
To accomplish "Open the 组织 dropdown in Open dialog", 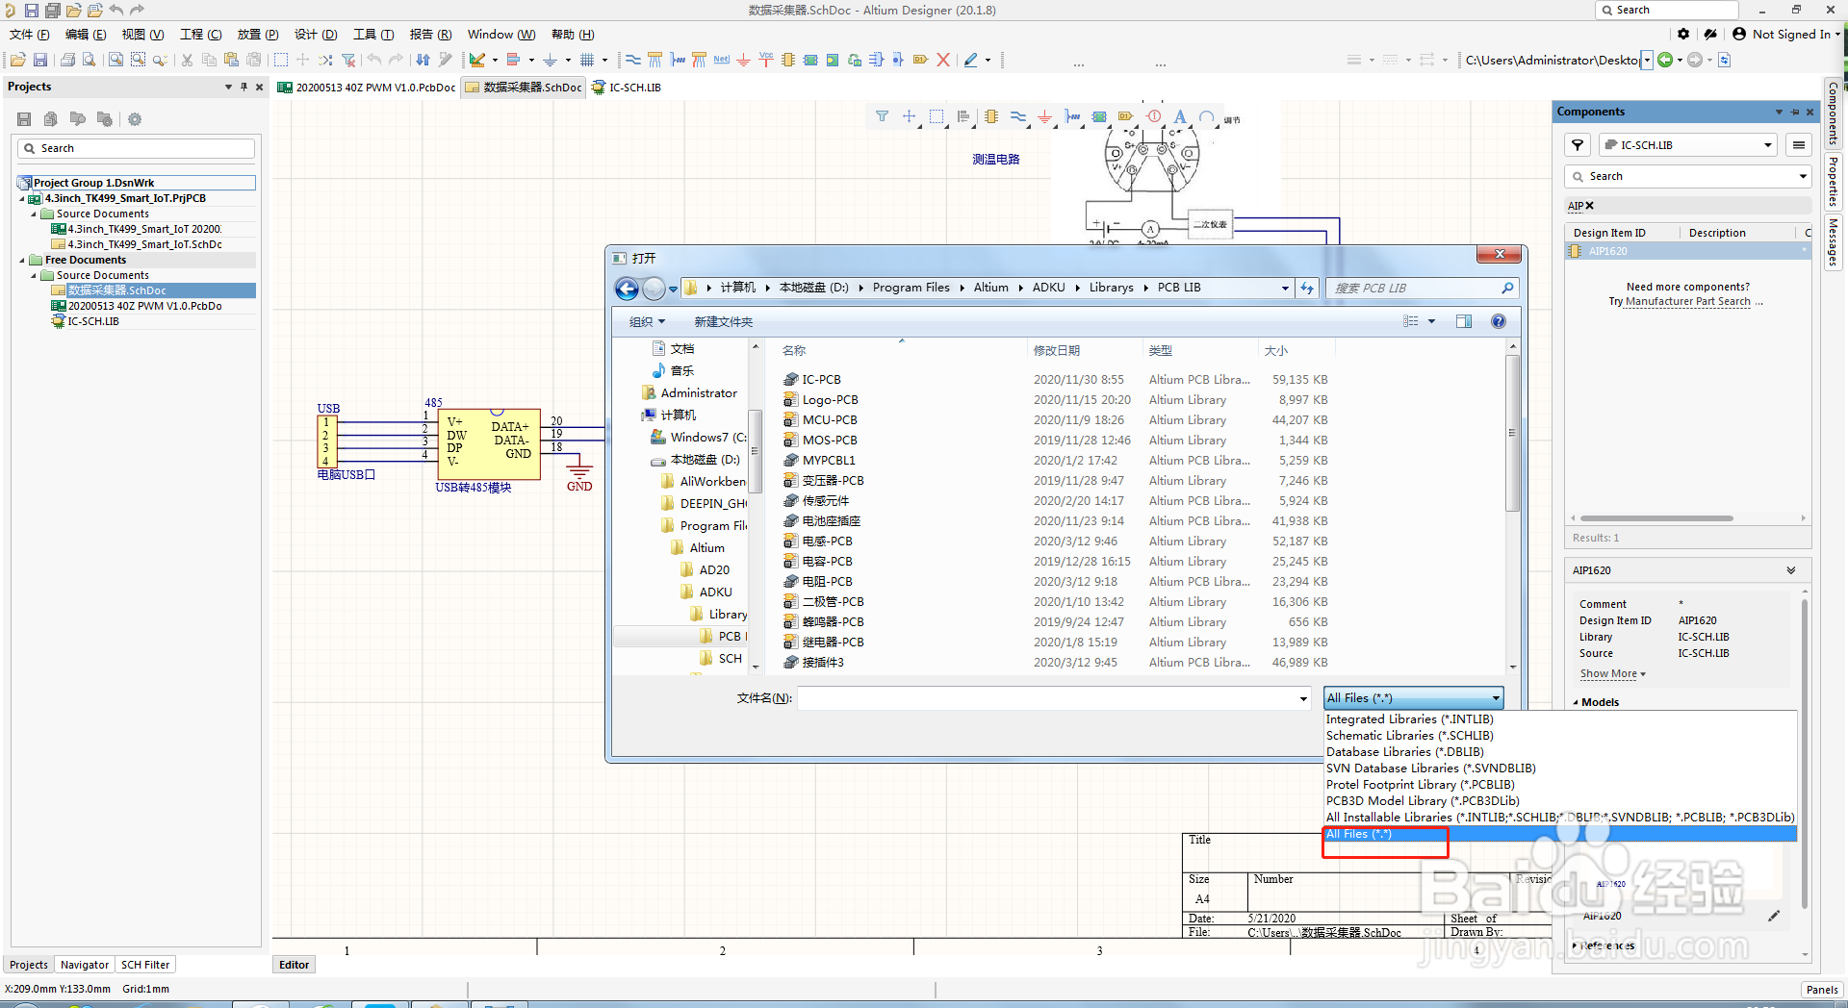I will pyautogui.click(x=647, y=321).
